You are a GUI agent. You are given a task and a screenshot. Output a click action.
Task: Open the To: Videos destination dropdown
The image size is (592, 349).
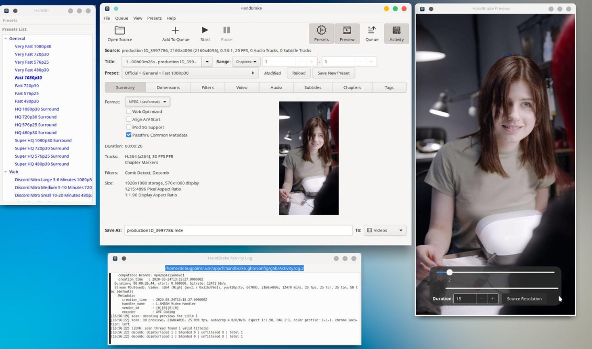(385, 230)
